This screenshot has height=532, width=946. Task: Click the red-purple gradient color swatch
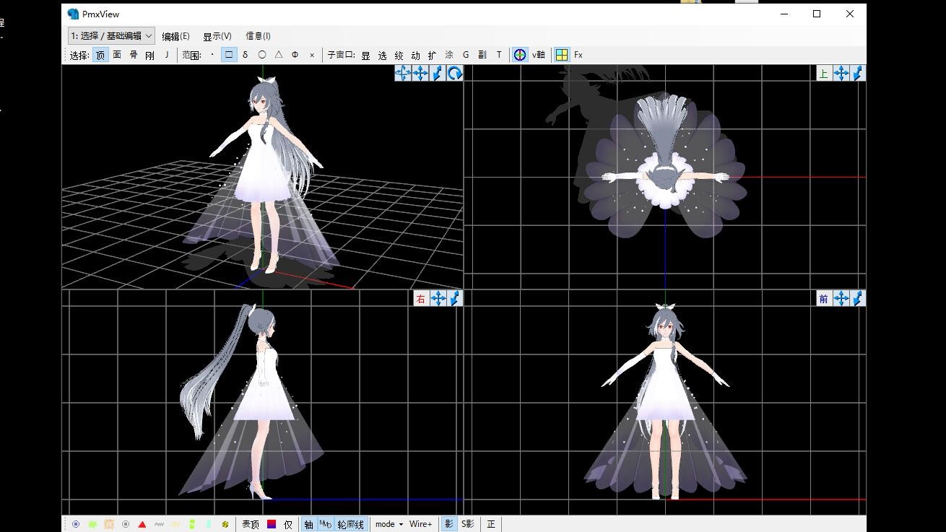272,524
